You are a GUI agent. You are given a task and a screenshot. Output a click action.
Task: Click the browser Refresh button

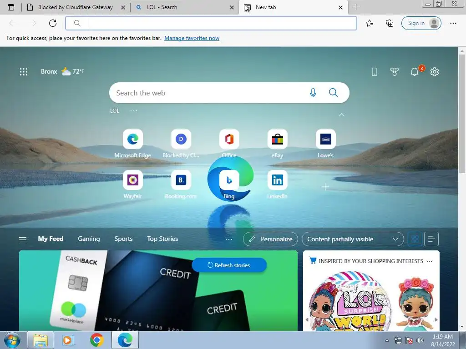[53, 23]
